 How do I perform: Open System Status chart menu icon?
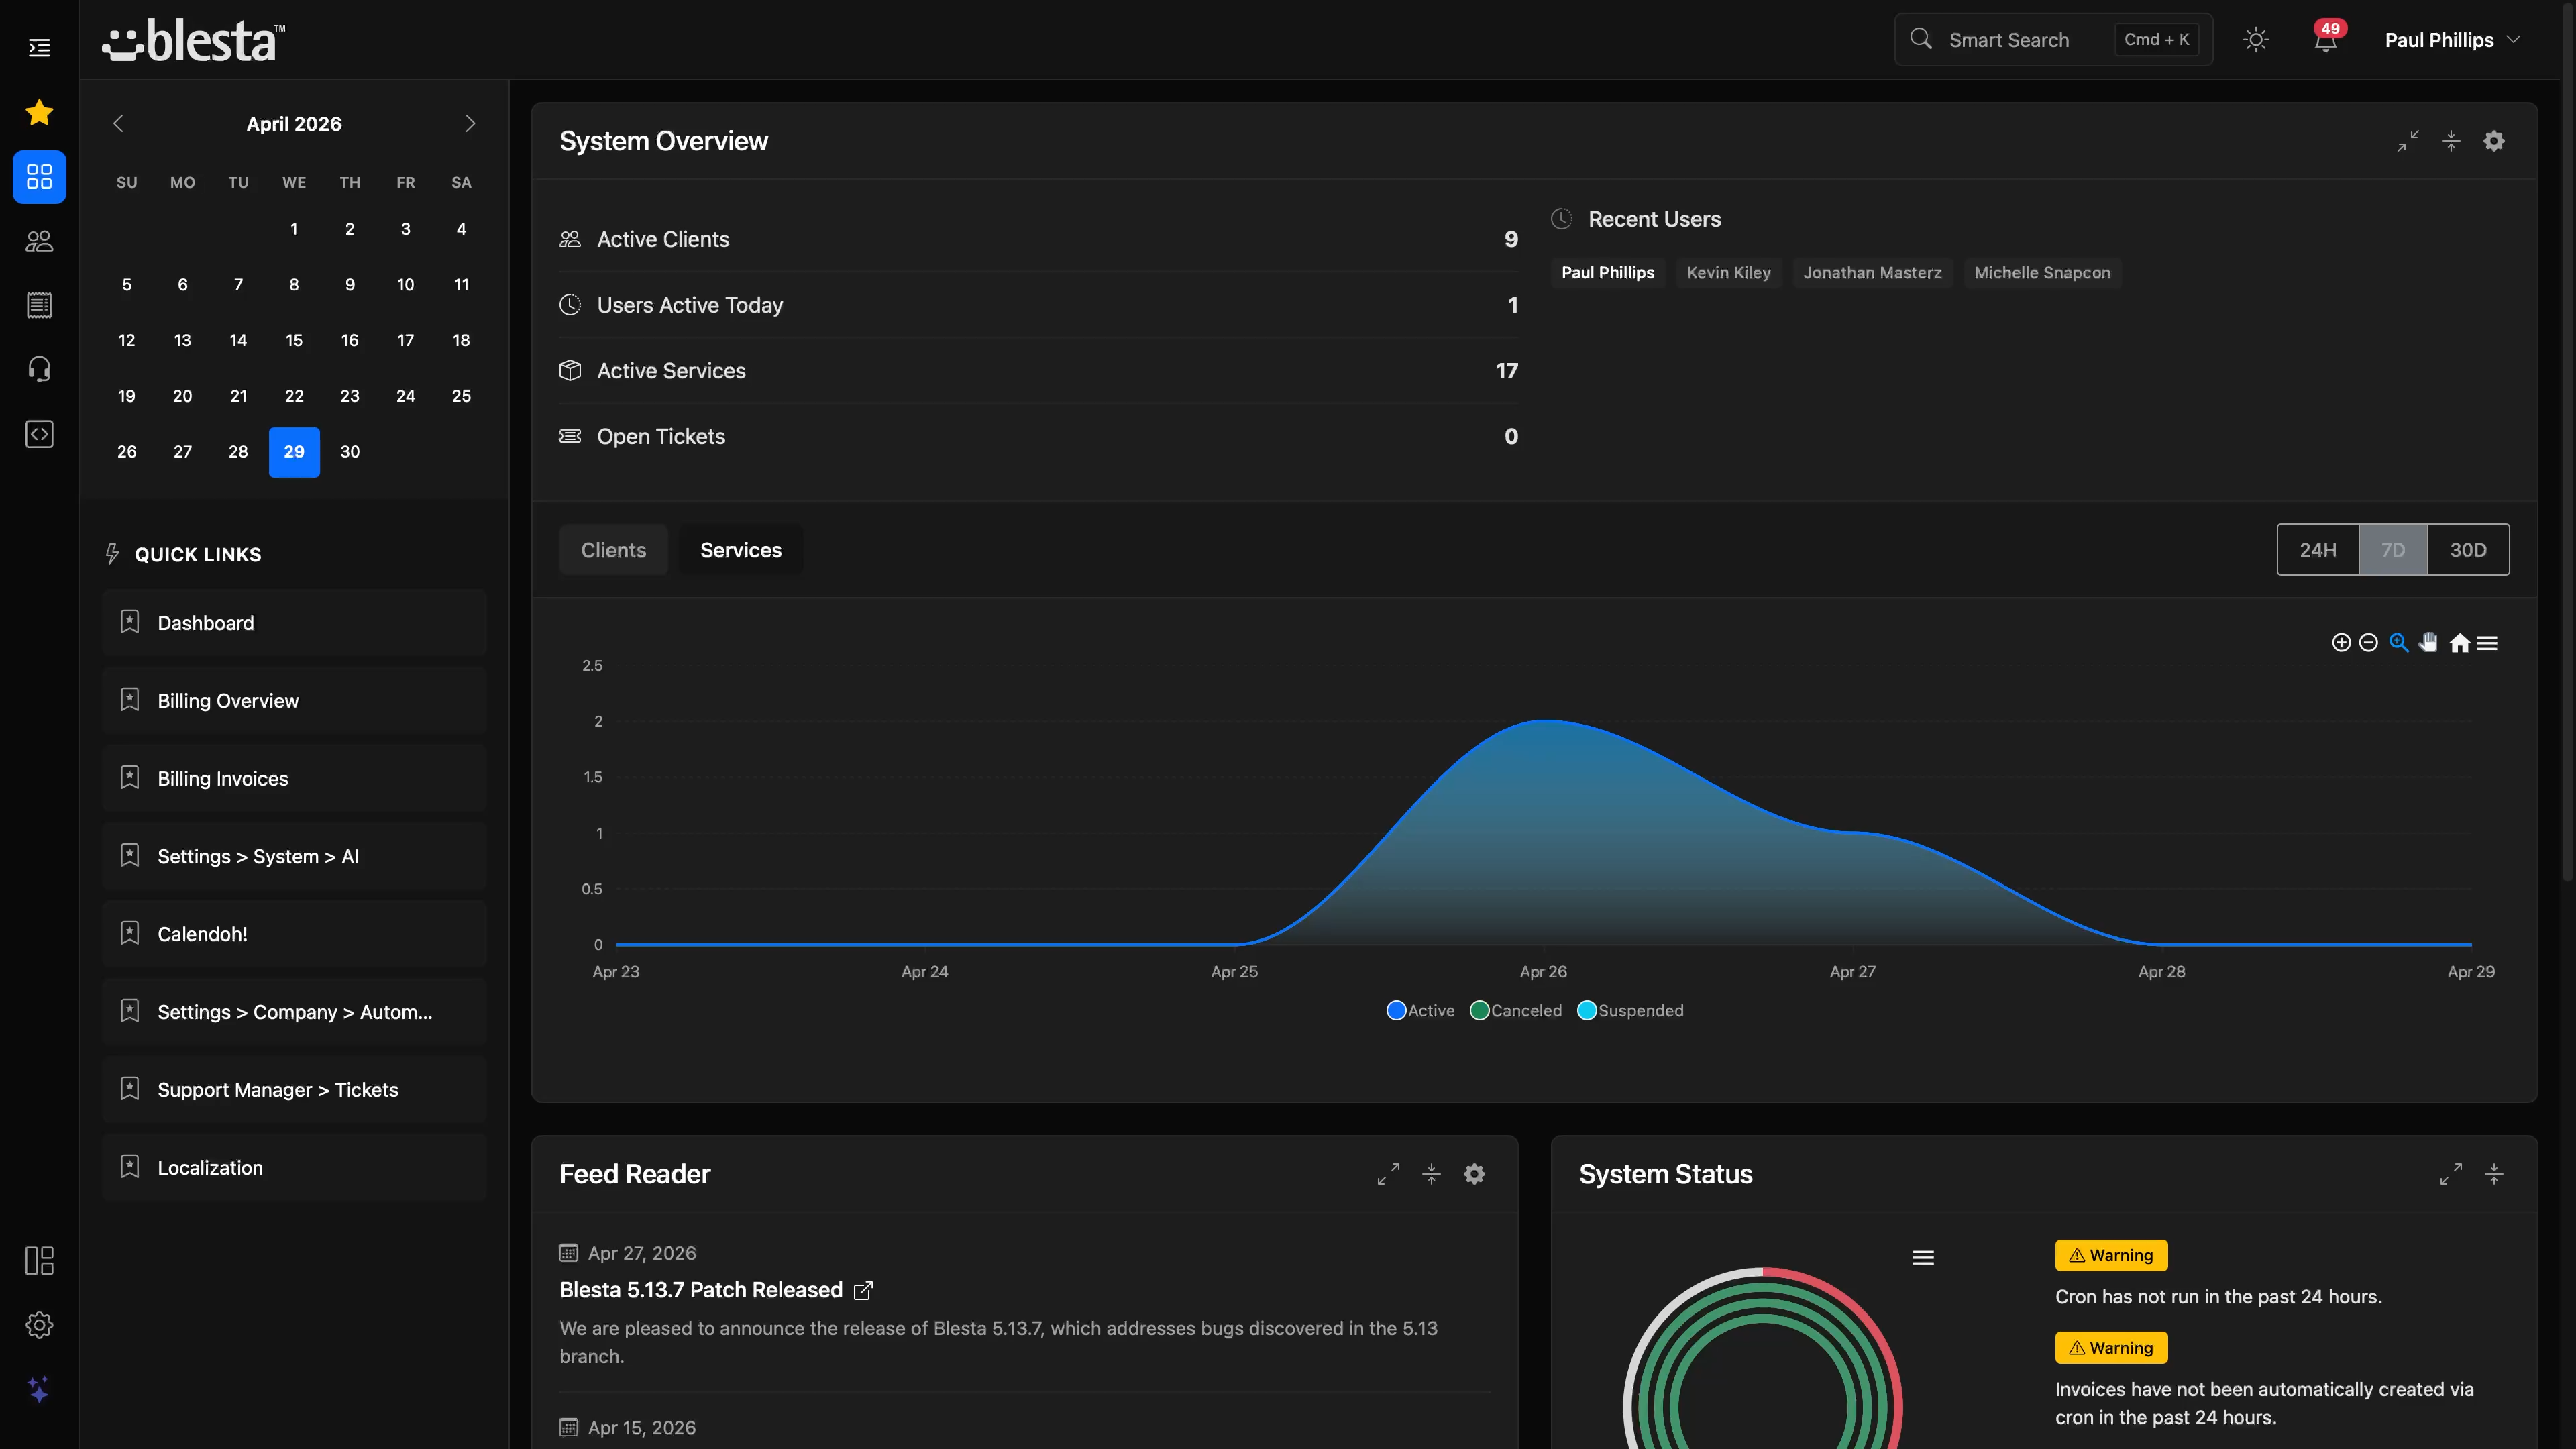pos(1923,1258)
